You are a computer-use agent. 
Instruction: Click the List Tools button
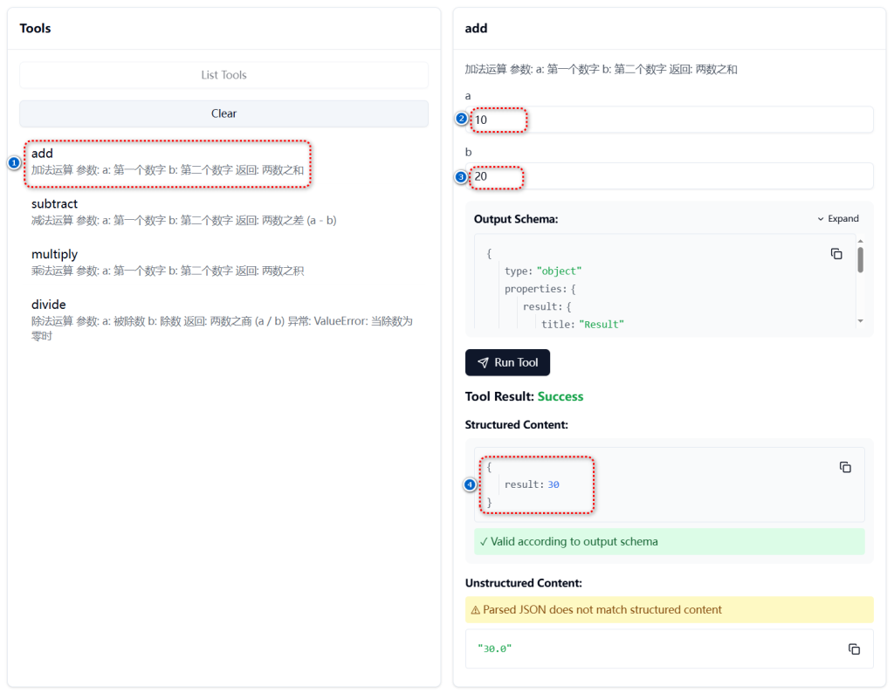pos(223,75)
